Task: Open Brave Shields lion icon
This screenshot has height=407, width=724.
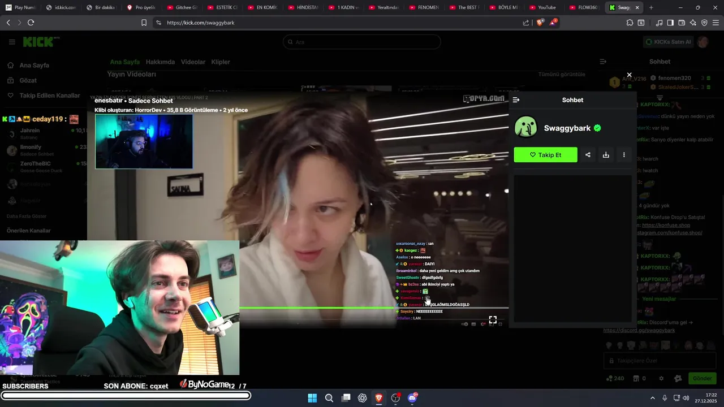Action: 540,23
